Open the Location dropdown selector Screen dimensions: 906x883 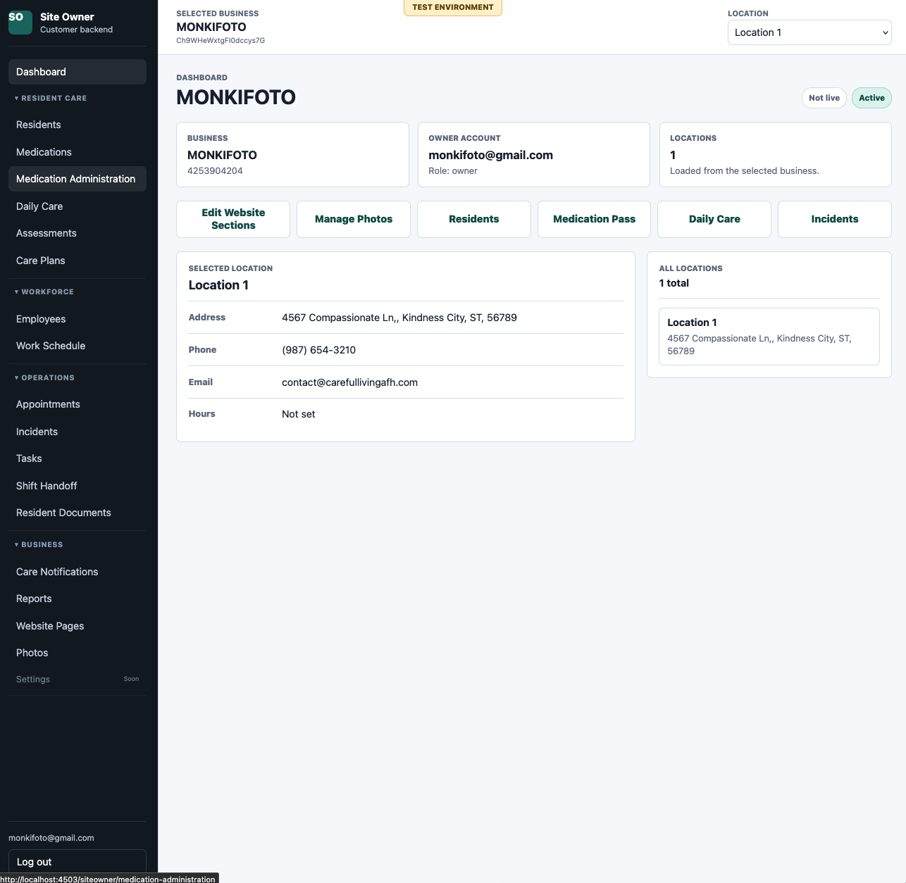[809, 32]
